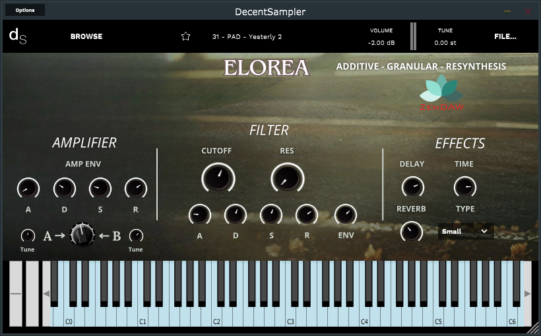Click the amp envelope R knob

coord(136,189)
